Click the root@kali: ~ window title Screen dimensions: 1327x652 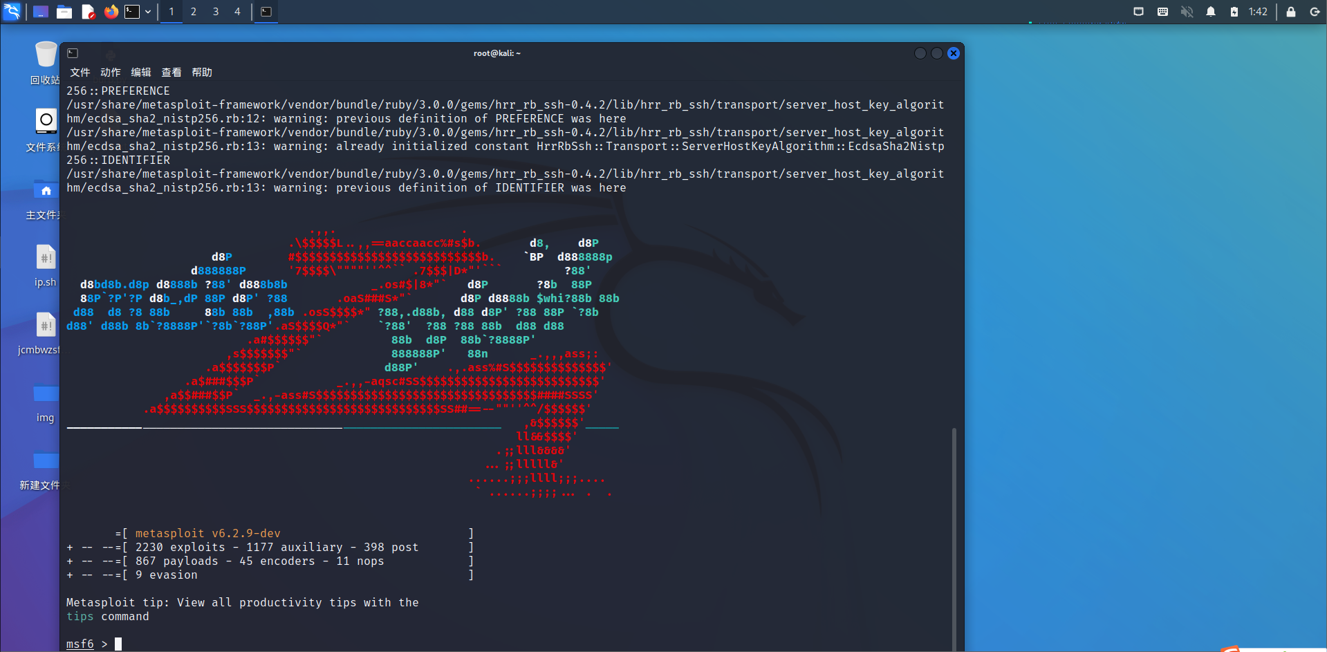(497, 53)
